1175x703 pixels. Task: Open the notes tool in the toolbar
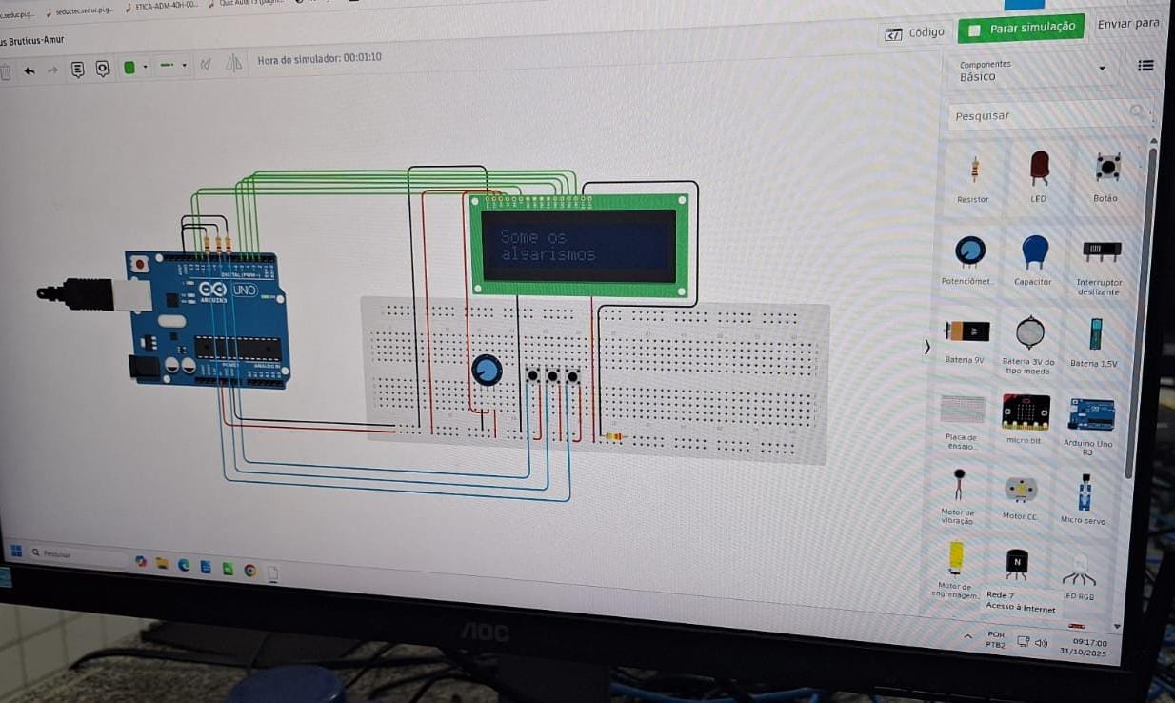(78, 69)
